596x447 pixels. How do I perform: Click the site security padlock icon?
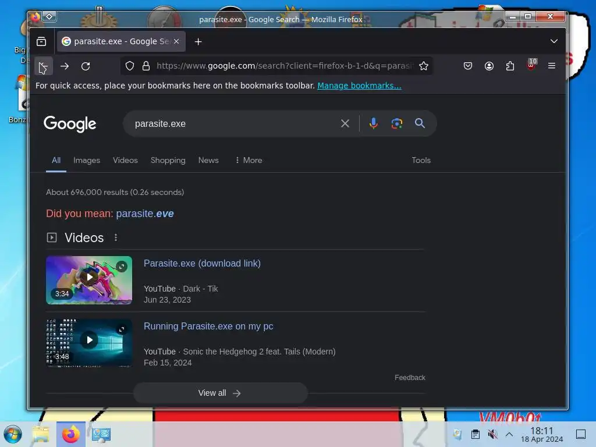(x=146, y=66)
